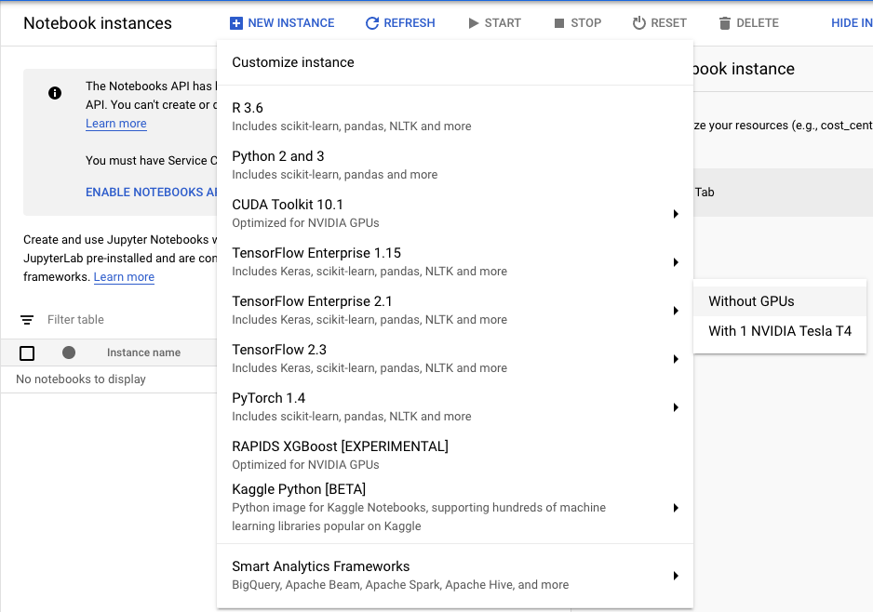Click the Delete trash can icon

(724, 23)
